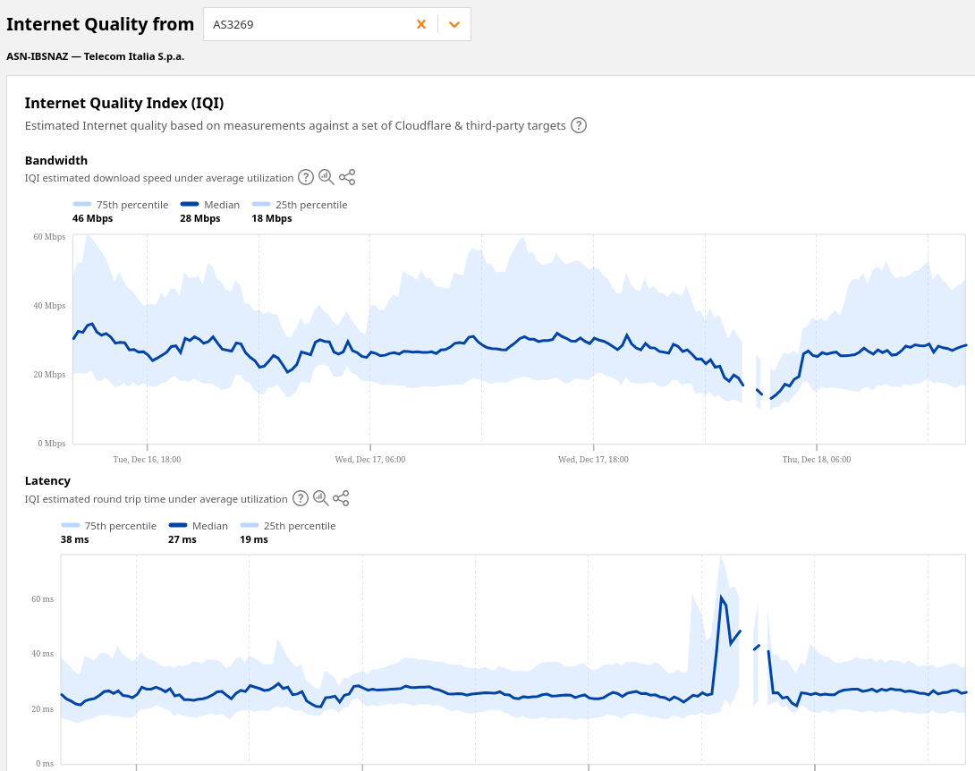The height and width of the screenshot is (771, 975).
Task: Open the ASN selector dropdown chevron
Action: pos(454,24)
